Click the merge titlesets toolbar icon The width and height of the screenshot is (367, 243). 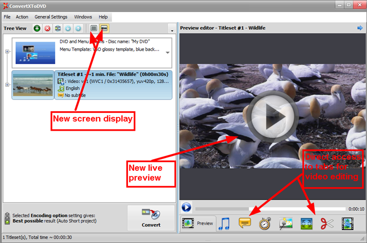click(x=58, y=29)
